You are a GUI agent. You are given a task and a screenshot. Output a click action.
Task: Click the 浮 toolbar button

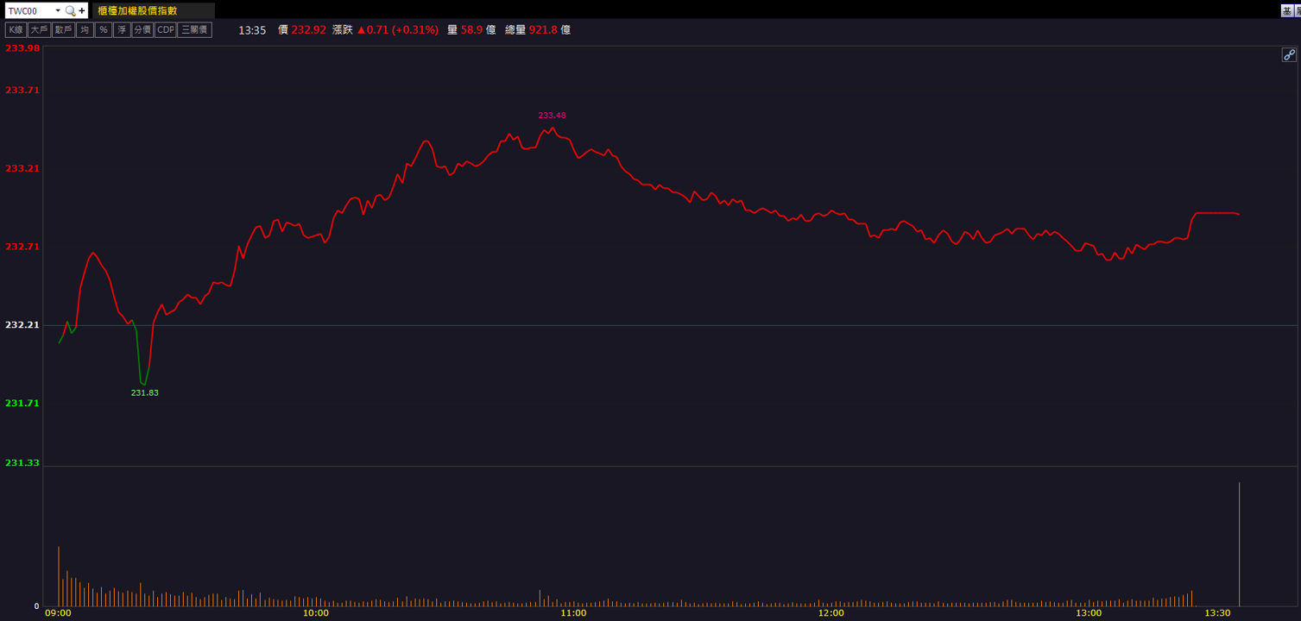coord(122,30)
